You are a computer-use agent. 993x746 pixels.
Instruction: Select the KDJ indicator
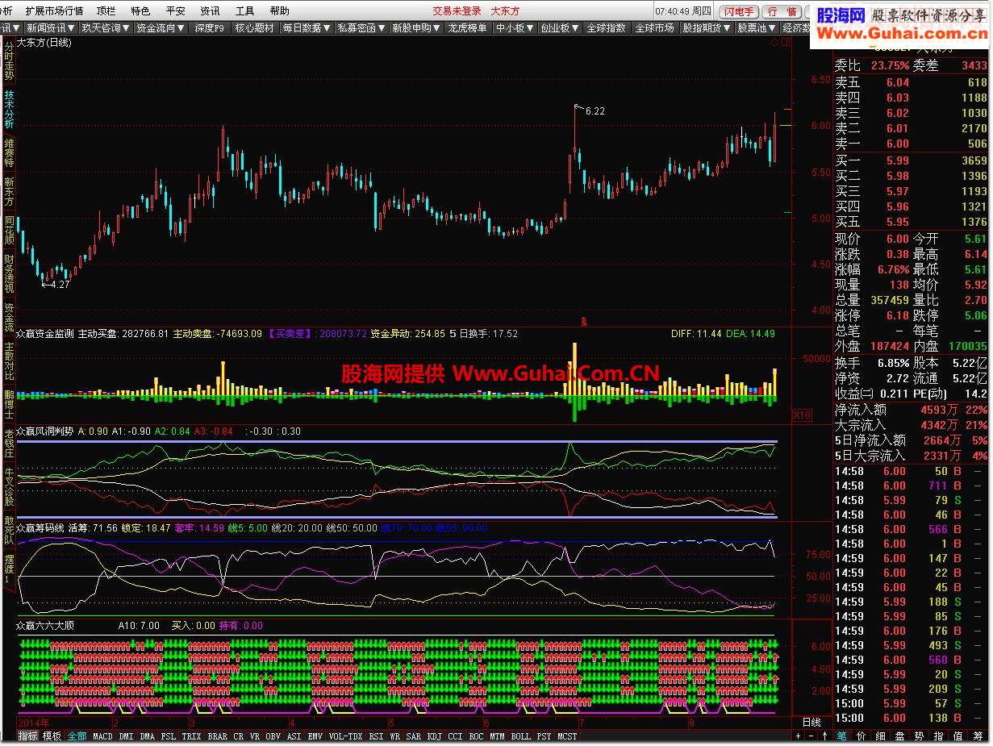click(x=434, y=736)
